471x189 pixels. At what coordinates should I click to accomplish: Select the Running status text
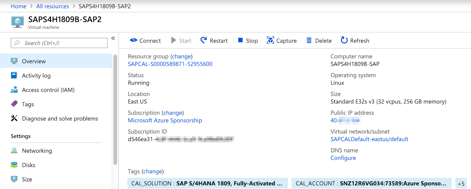[138, 83]
